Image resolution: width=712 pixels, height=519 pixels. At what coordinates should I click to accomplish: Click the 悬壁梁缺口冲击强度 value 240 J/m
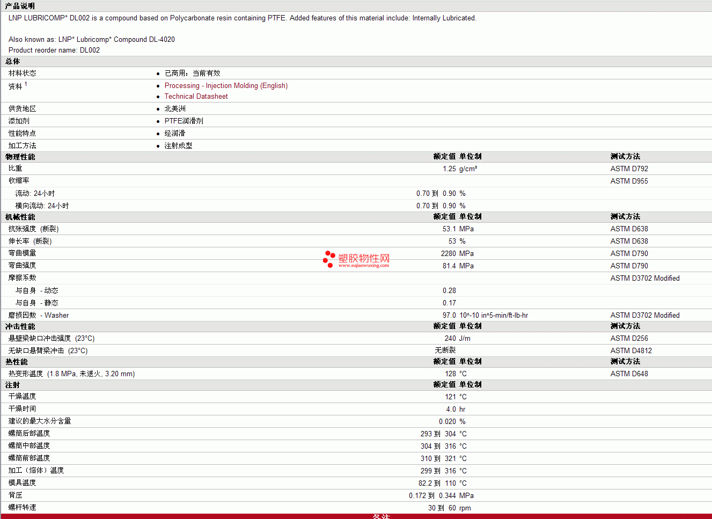tap(457, 339)
